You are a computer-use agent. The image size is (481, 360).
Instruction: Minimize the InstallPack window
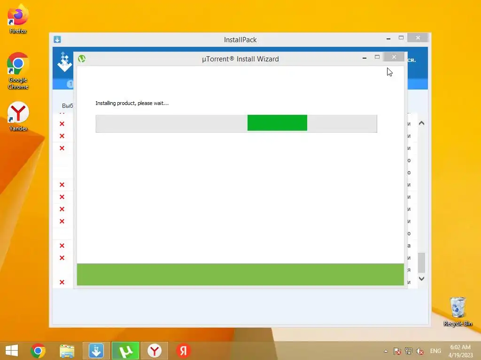(388, 38)
